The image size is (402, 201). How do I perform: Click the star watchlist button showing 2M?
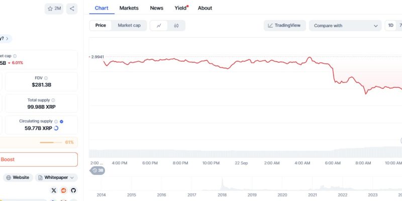pos(54,9)
